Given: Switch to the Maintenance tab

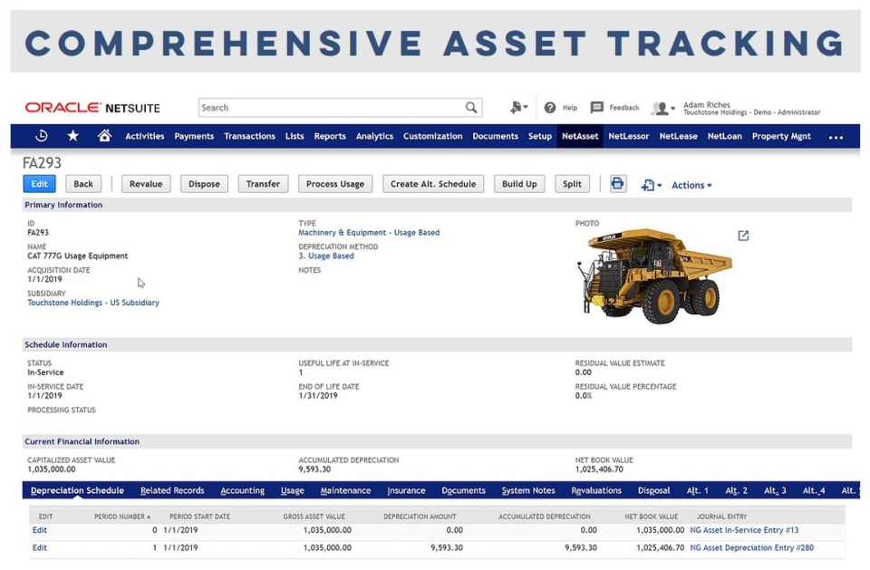Looking at the screenshot, I should (345, 490).
